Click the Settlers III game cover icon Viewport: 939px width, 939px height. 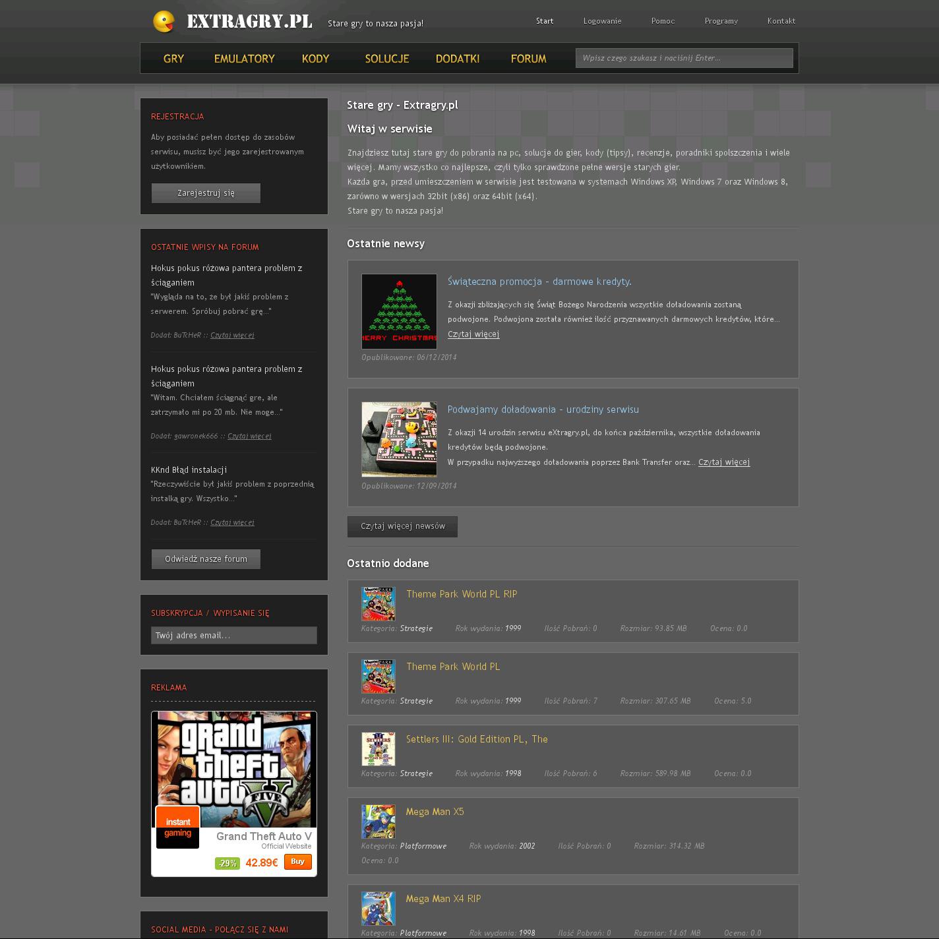[x=379, y=749]
